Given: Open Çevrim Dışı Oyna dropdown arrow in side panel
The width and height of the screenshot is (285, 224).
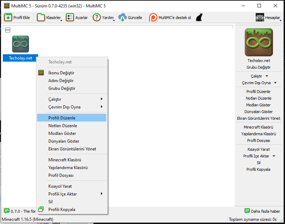Looking at the screenshot, I should [x=275, y=83].
